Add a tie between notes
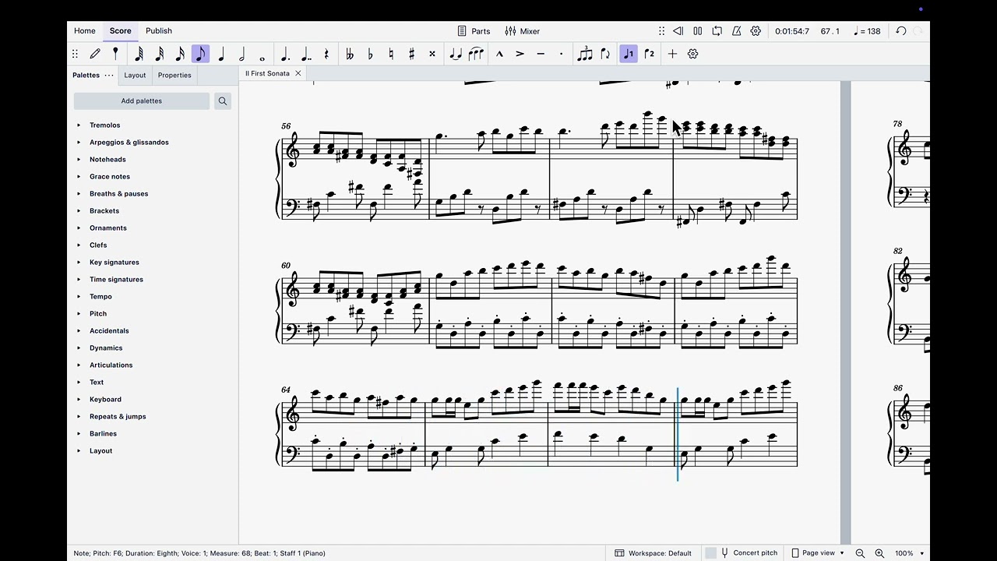The image size is (997, 561). click(456, 54)
